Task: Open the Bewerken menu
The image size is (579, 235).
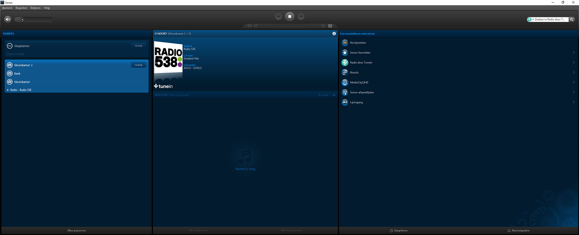Action: click(x=21, y=8)
